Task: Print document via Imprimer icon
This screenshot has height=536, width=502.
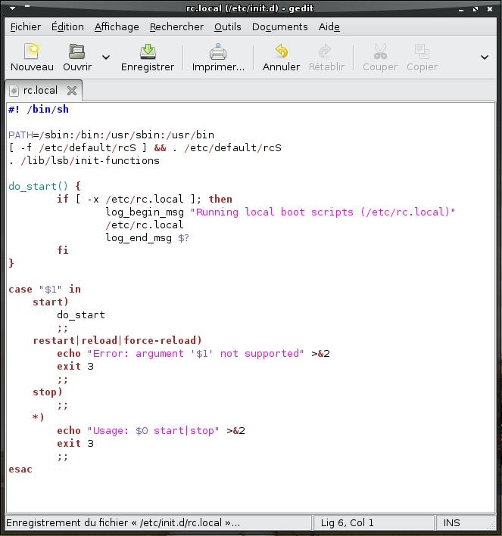Action: click(218, 52)
